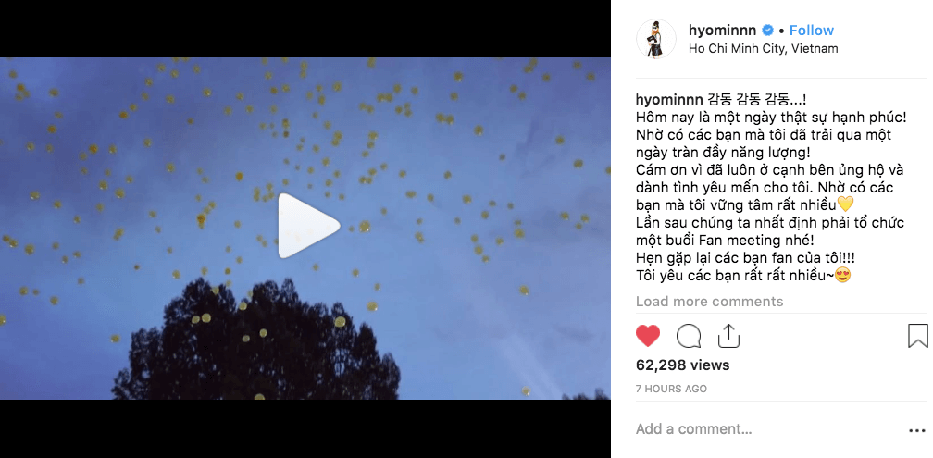Click the dark tree in video
The width and height of the screenshot is (933, 458).
point(255,345)
